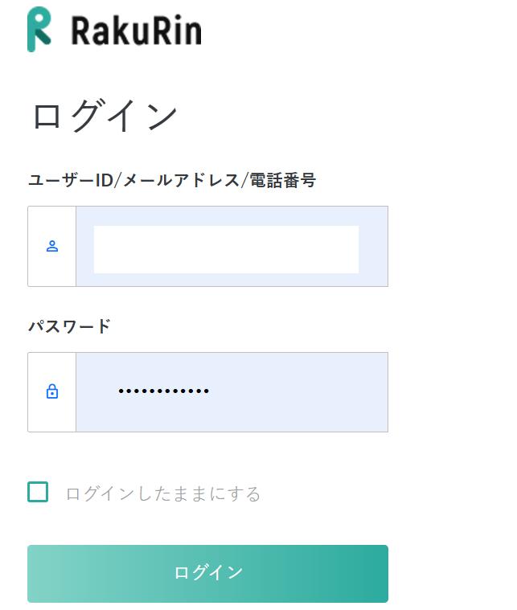Click the masked password dots
Screen dimensions: 517x610
pyautogui.click(x=164, y=391)
